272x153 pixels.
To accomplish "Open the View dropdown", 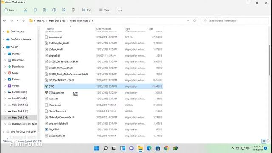I will point(105,10).
